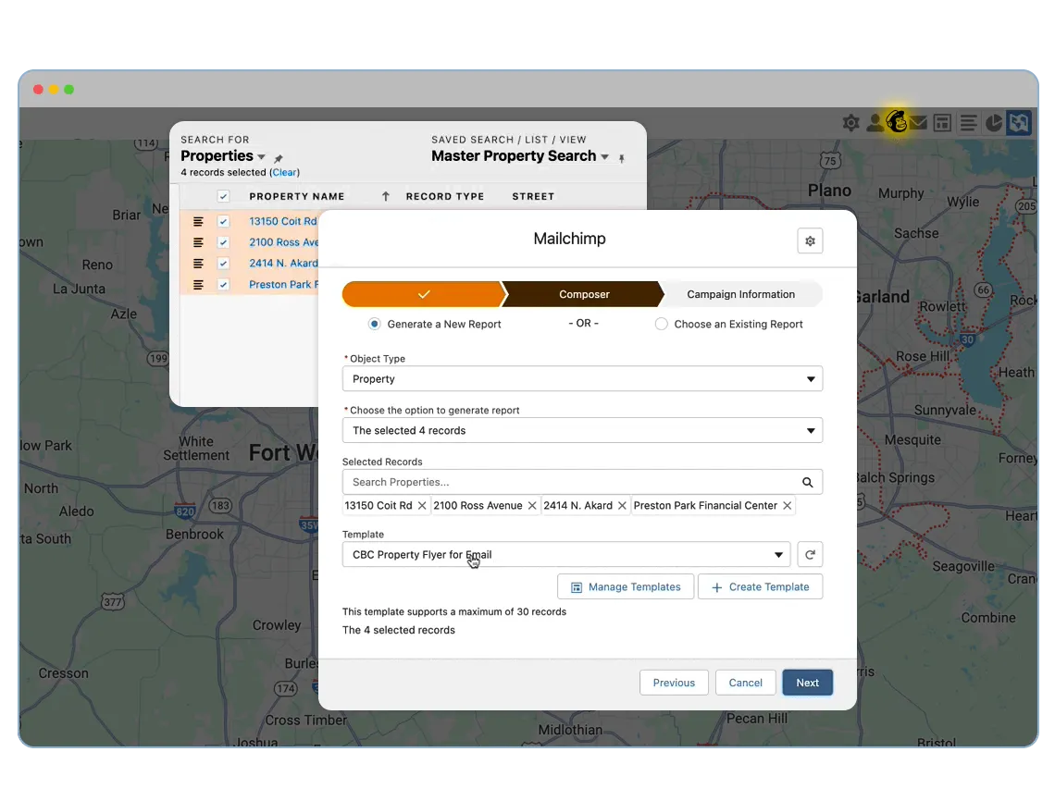This screenshot has height=801, width=1055.
Task: Open row menu icon for 13150 Coit Rd
Action: tap(198, 221)
